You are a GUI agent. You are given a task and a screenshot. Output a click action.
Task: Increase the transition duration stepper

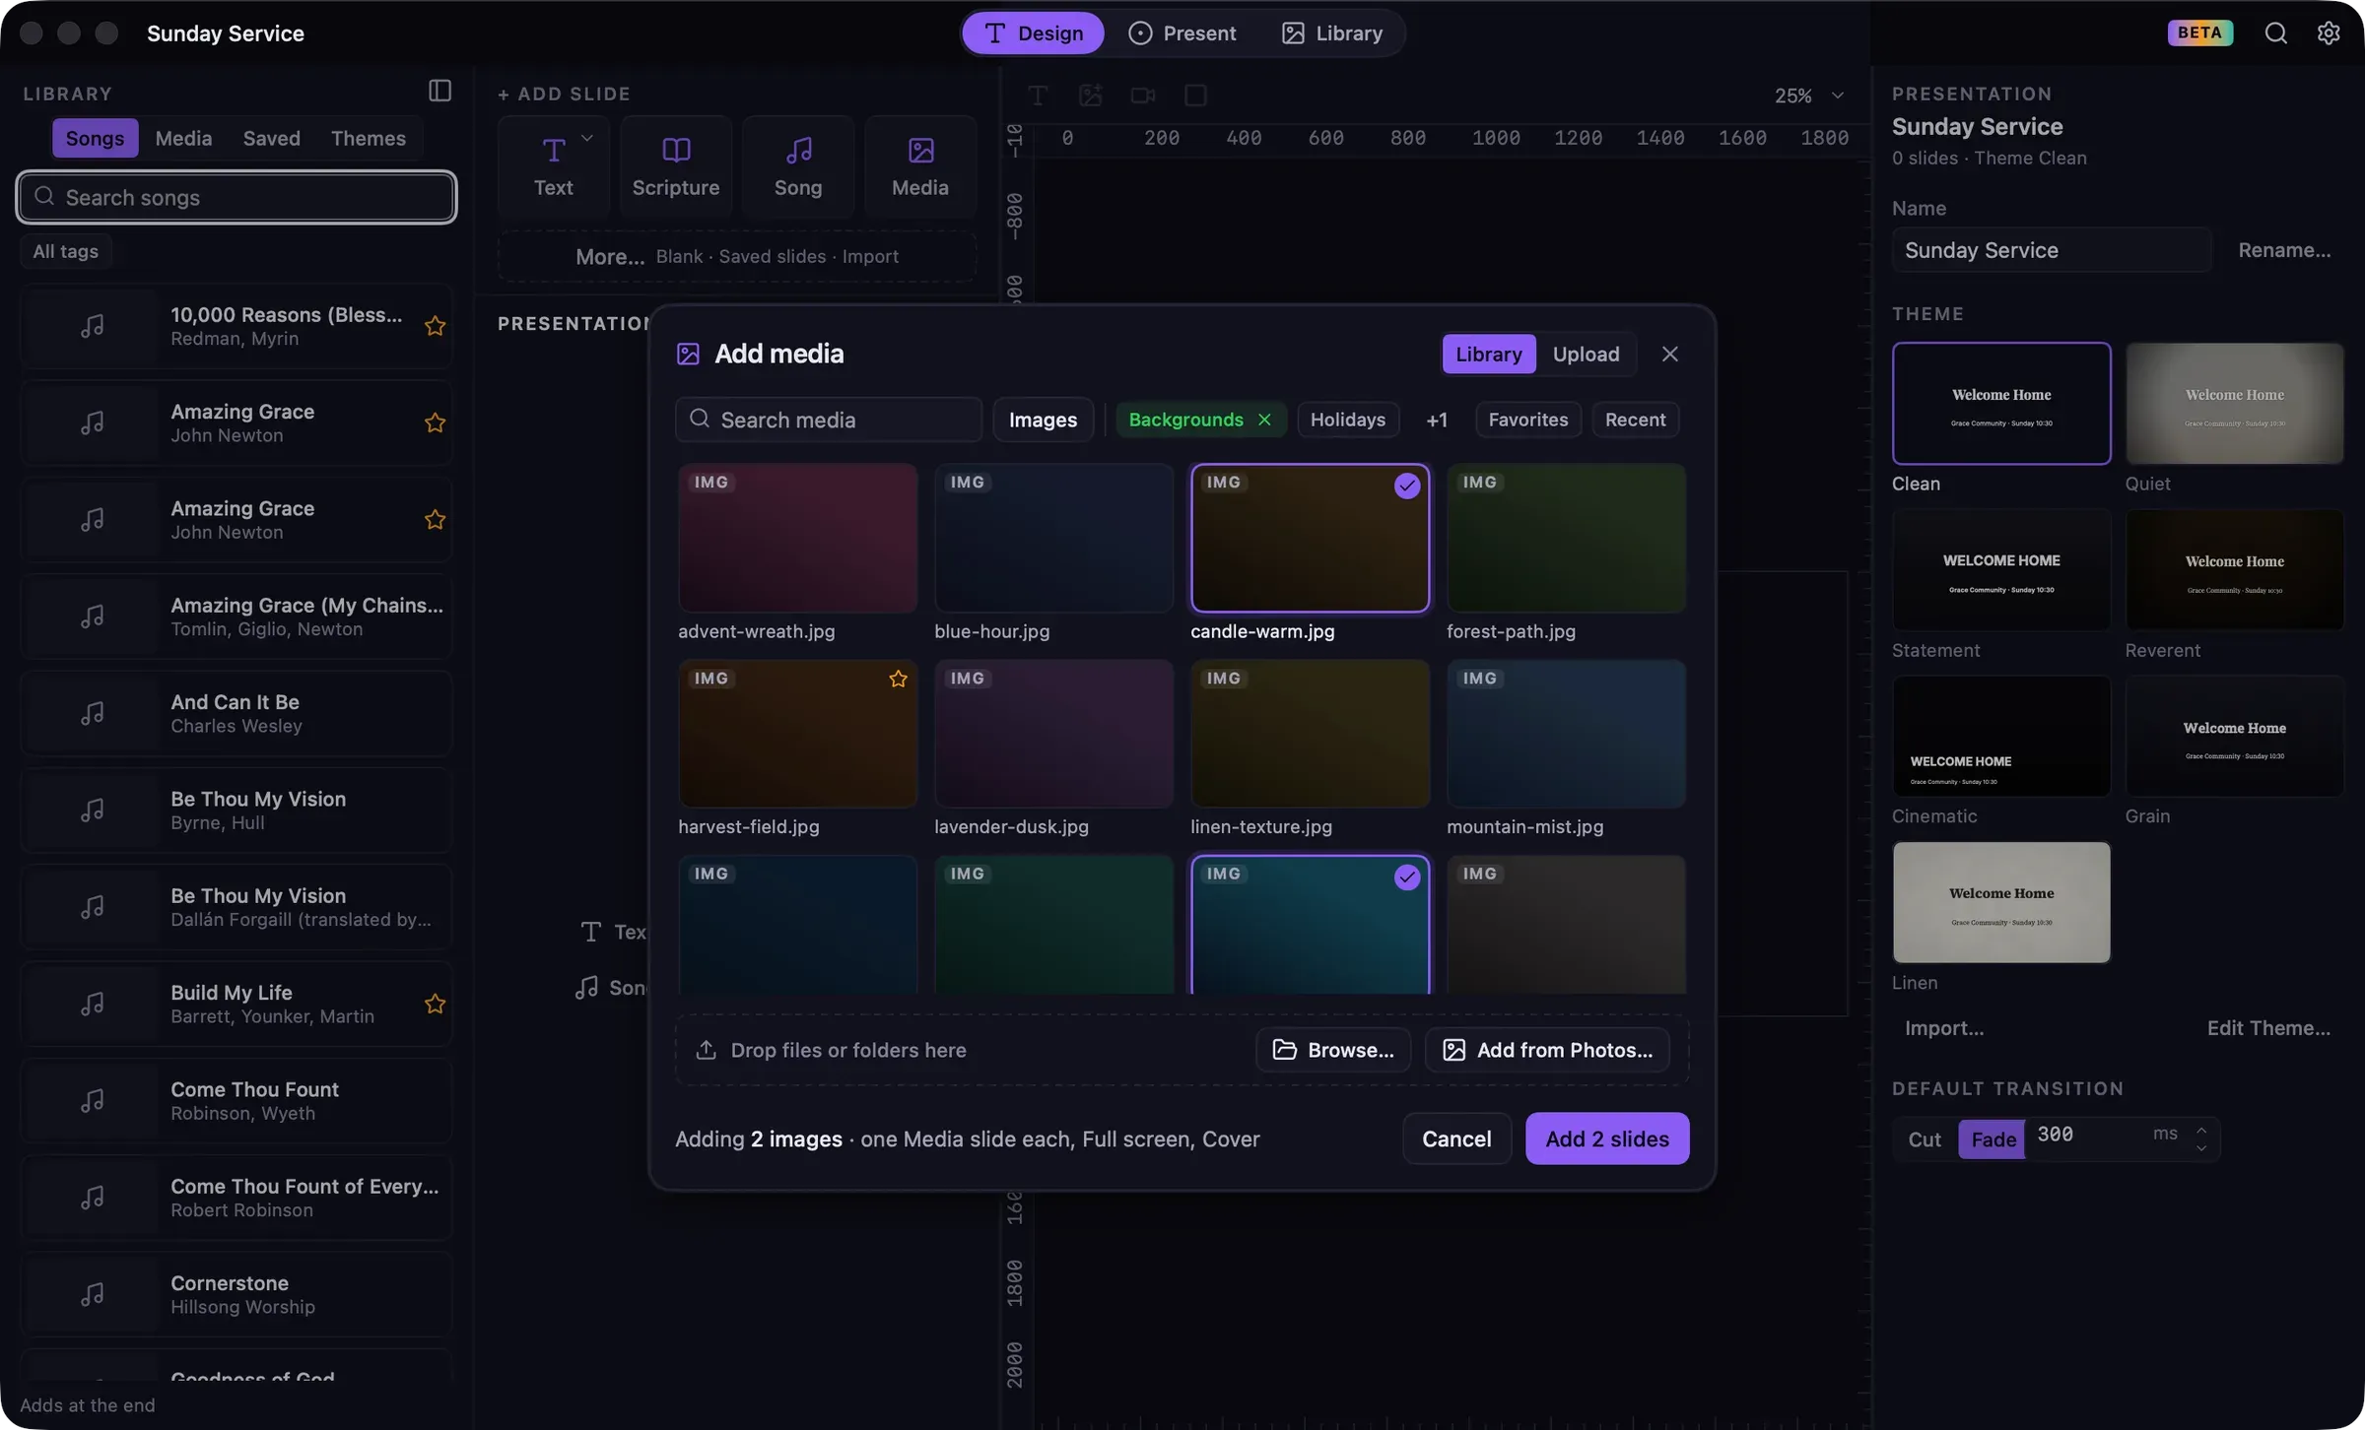[2201, 1130]
